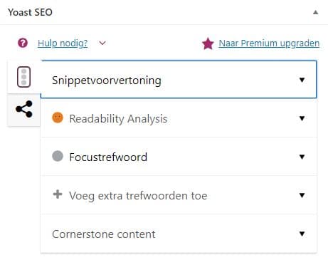This screenshot has width=328, height=260.
Task: Click the grey Focustrefwoord score indicator
Action: tap(58, 156)
